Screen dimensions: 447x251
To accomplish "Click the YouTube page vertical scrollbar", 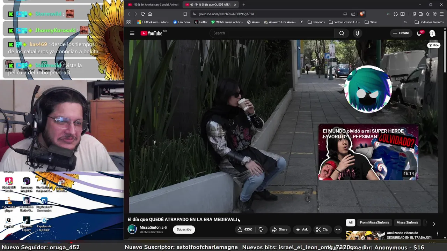I will click(445, 52).
